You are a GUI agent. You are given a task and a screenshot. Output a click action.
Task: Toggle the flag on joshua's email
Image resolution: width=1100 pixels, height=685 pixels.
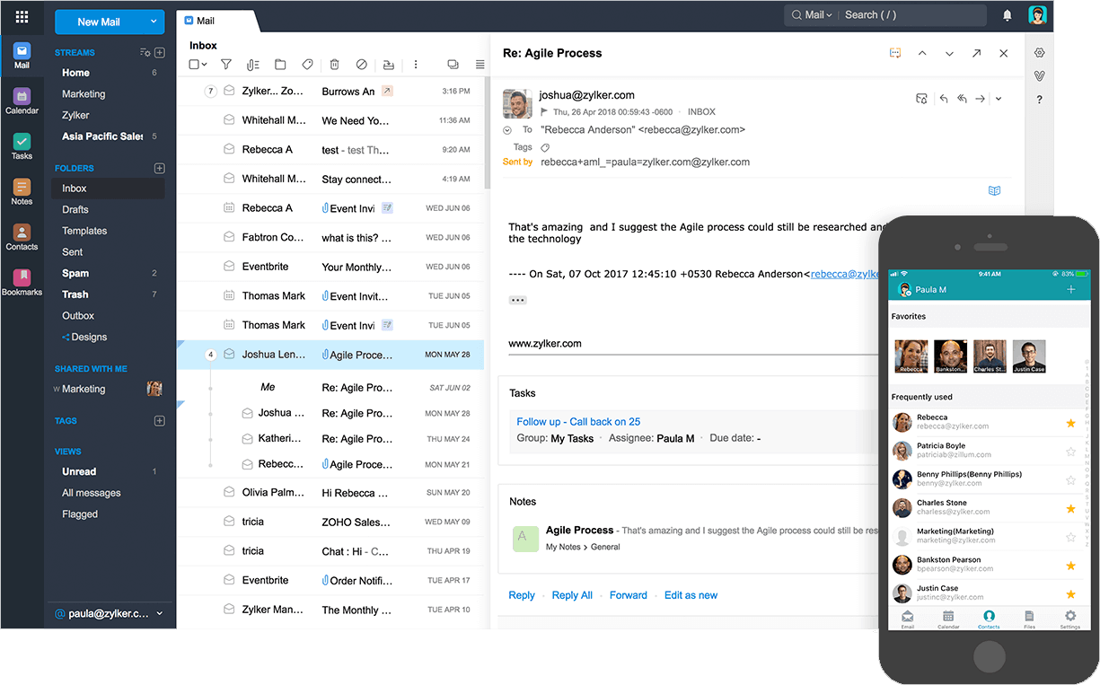(x=544, y=112)
